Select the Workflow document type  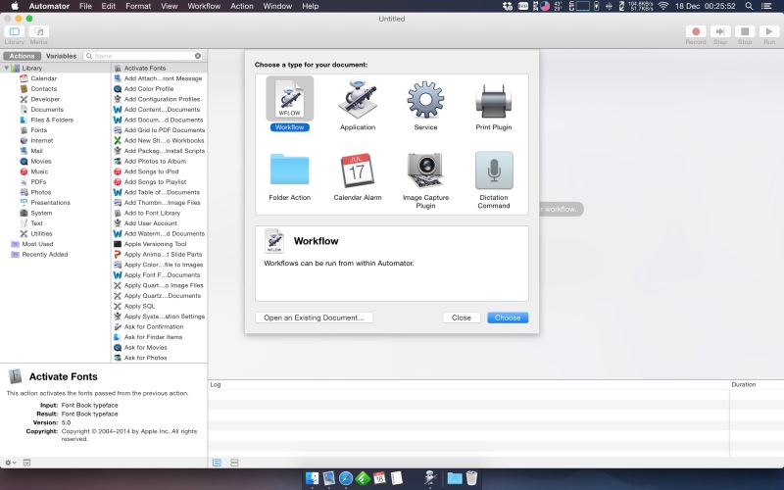(x=289, y=104)
